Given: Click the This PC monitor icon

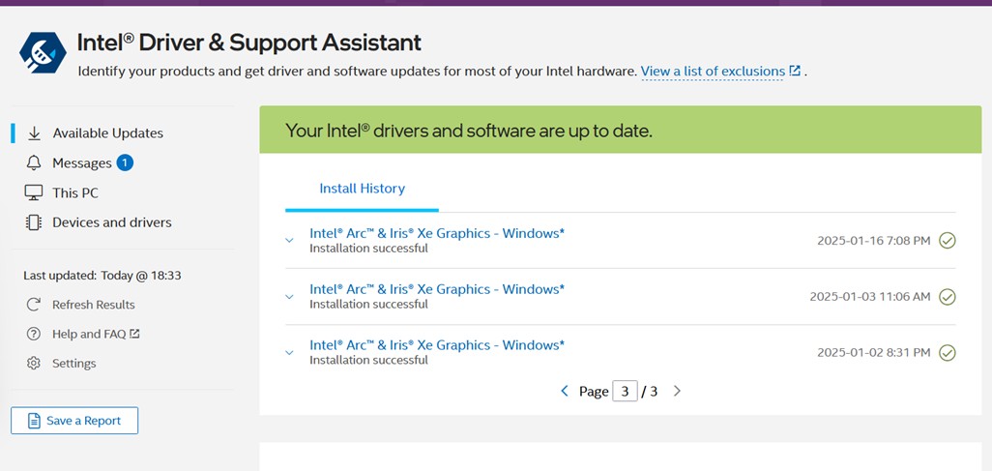Looking at the screenshot, I should click(x=34, y=193).
